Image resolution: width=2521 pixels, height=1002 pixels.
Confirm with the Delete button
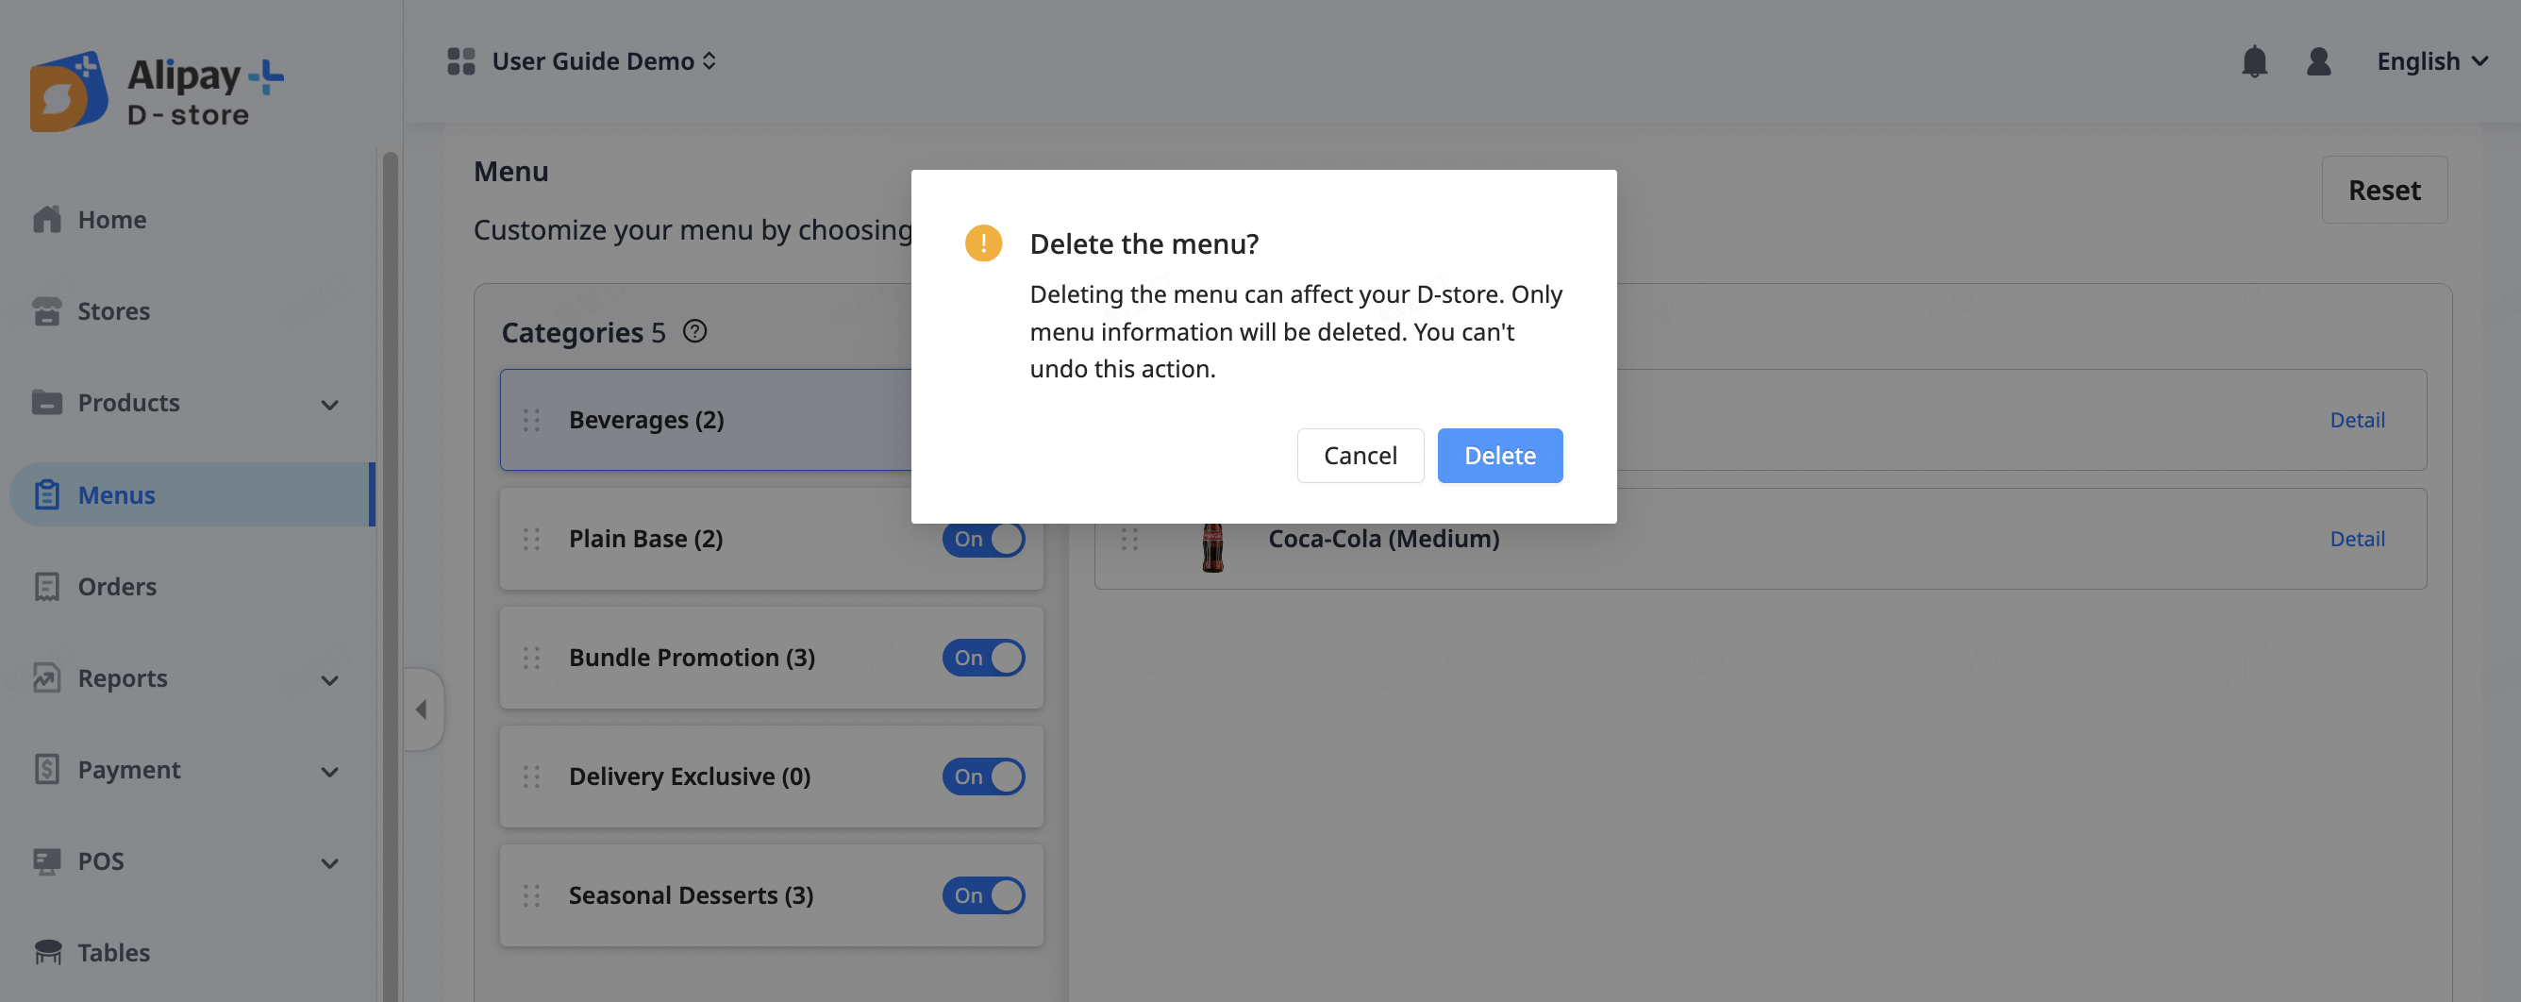1499,455
